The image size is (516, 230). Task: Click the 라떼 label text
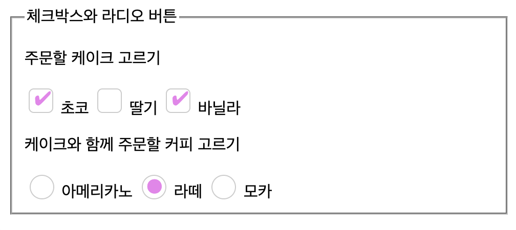(x=188, y=191)
